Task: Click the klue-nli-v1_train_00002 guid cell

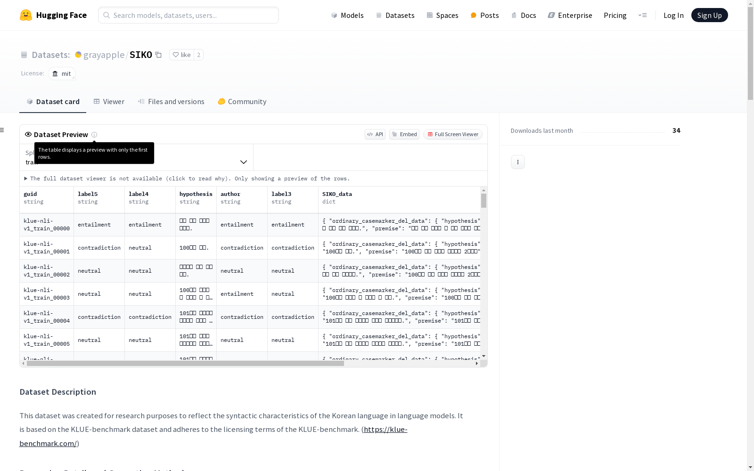Action: click(47, 271)
